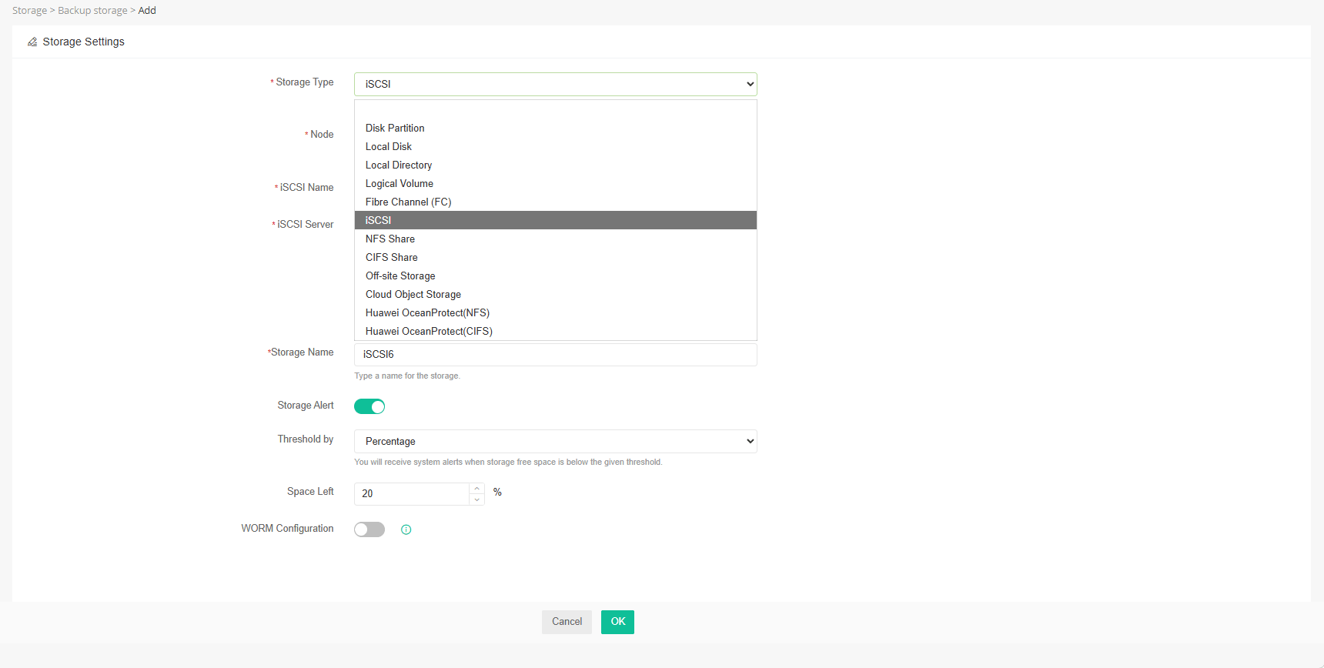The image size is (1324, 668).
Task: Enable the WORM Configuration switch
Action: point(369,529)
